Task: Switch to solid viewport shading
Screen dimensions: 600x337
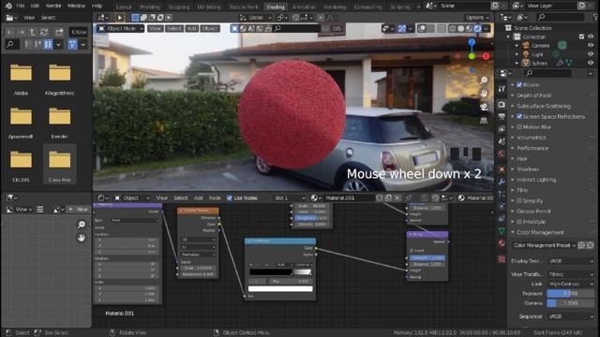Action: (460, 29)
